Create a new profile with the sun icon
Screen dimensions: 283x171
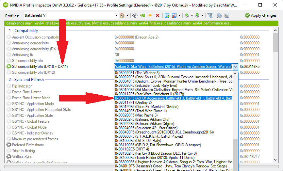(150, 15)
